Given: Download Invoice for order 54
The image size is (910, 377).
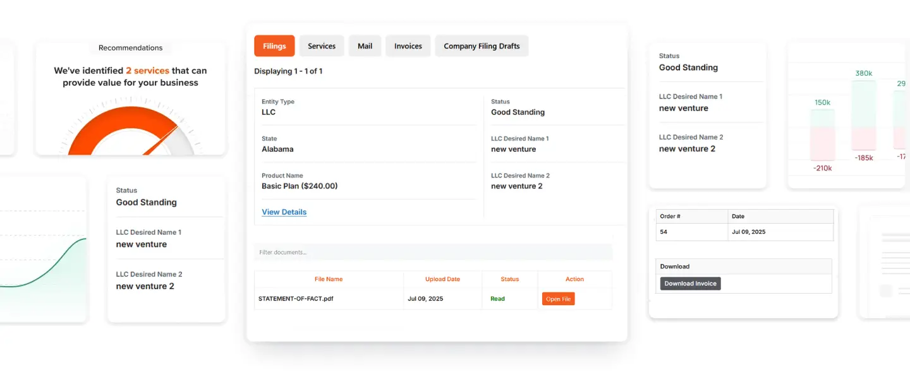Looking at the screenshot, I should [690, 284].
